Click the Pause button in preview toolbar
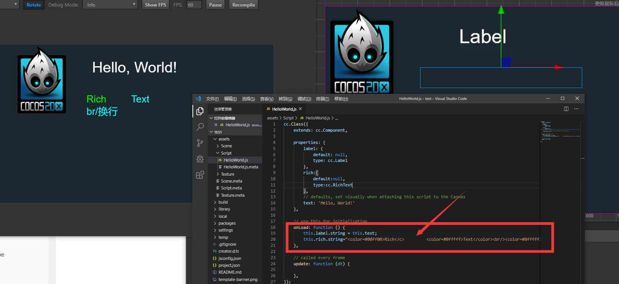The image size is (619, 284). [x=215, y=5]
